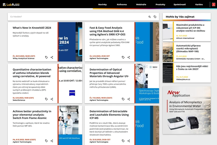Tag the Fast & Easy Food Analysis webinar
217x145 pixels.
coord(123,57)
